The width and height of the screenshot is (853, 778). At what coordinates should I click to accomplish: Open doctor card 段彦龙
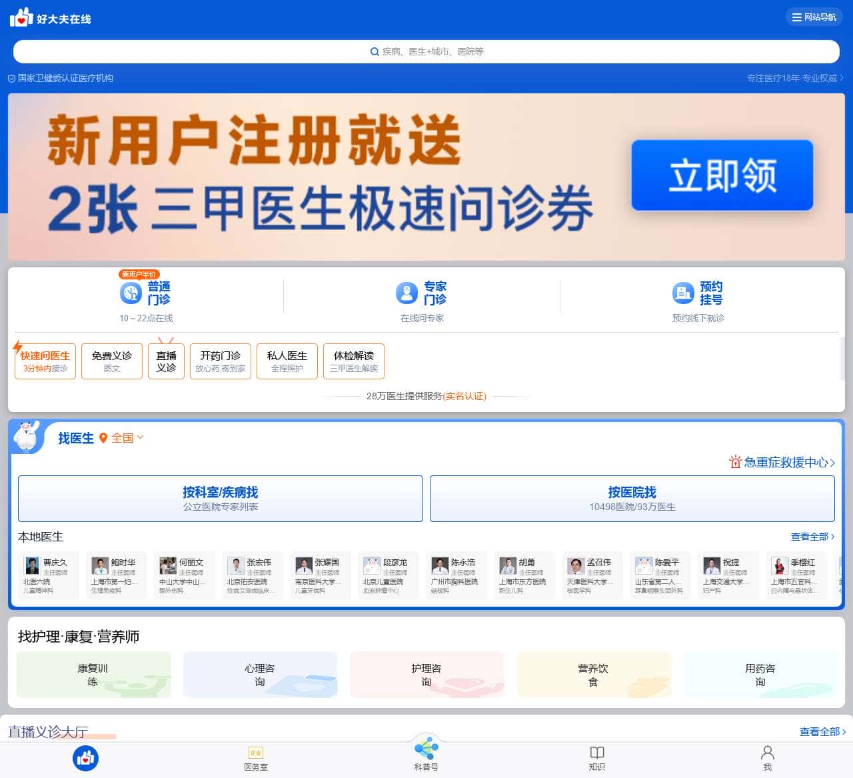389,575
